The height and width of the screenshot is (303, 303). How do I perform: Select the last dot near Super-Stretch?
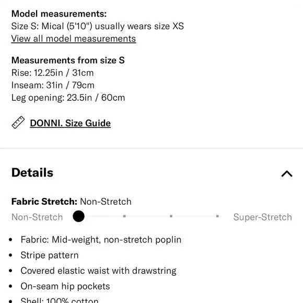pos(217,216)
